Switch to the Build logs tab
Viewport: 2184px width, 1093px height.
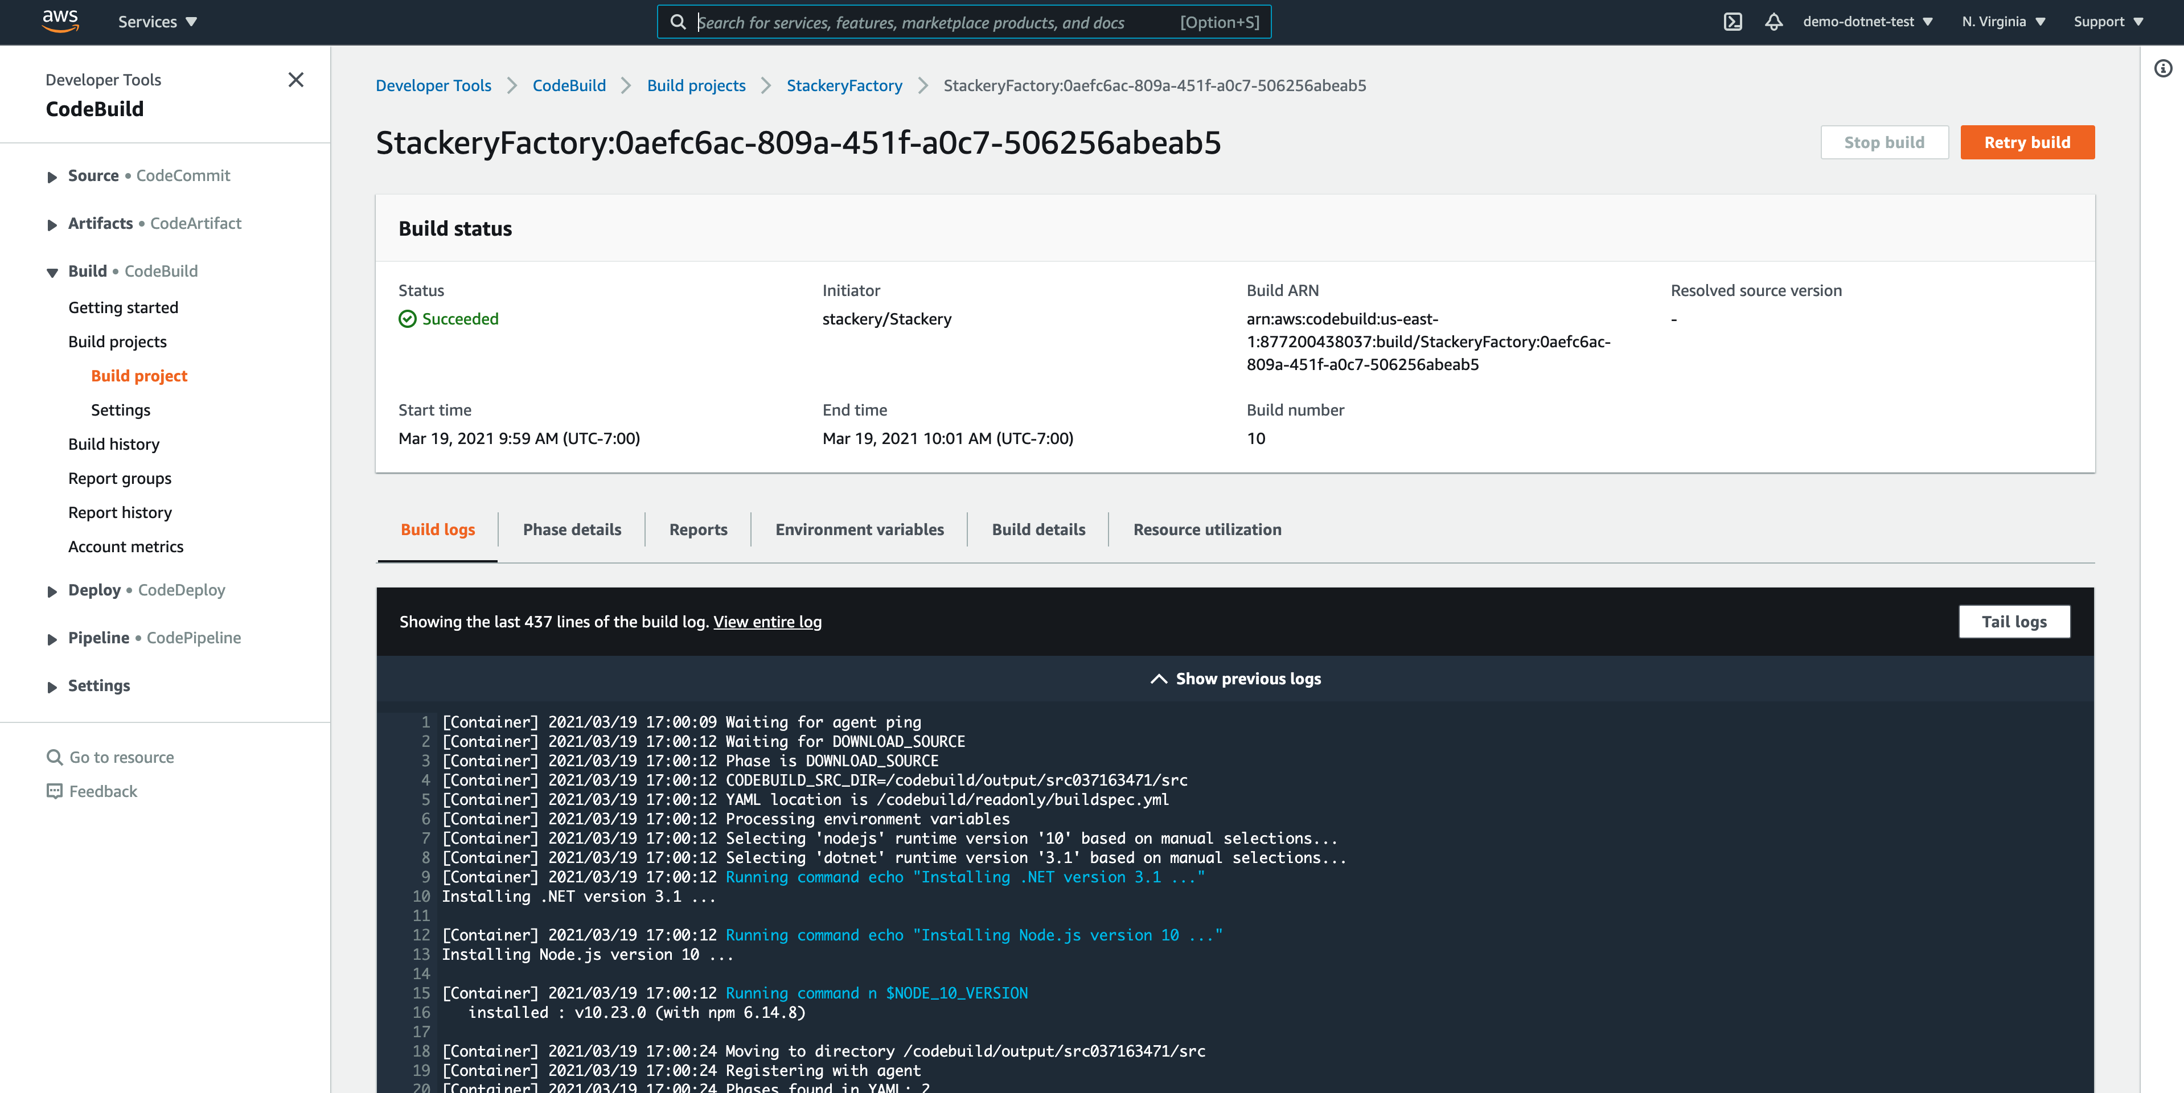point(437,530)
